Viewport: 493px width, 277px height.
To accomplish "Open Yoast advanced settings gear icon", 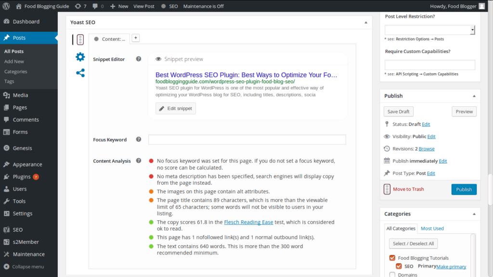I will coord(80,57).
